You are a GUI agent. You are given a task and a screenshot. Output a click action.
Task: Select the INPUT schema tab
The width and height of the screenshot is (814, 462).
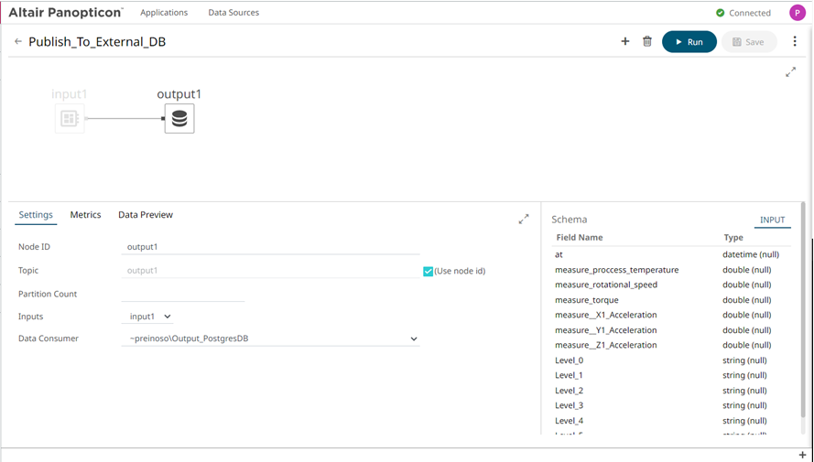click(772, 220)
